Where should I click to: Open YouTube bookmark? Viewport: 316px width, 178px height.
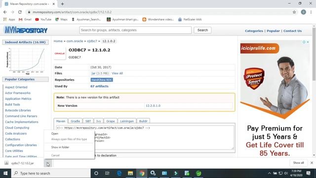(x=43, y=19)
